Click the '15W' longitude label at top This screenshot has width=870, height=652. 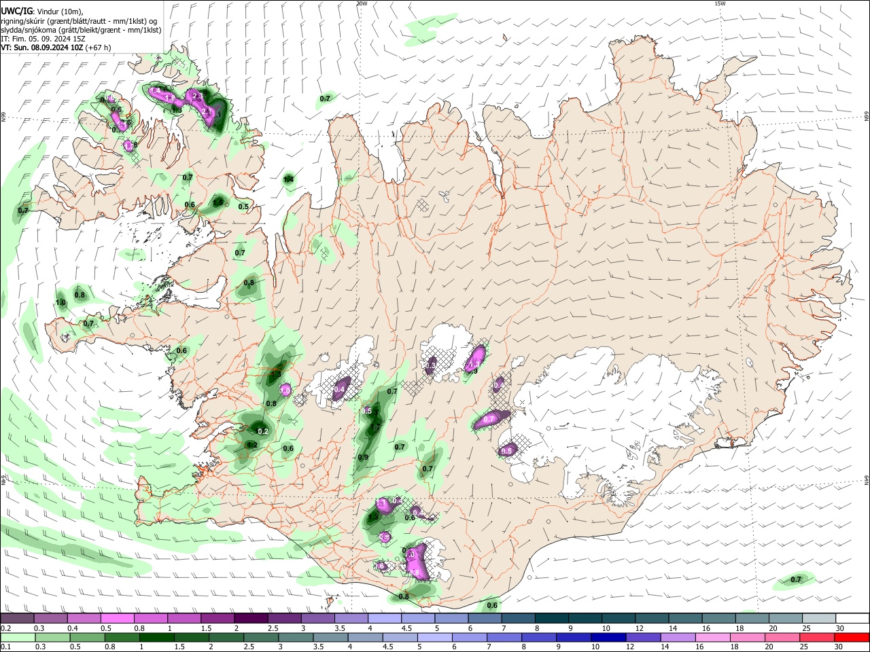click(720, 3)
